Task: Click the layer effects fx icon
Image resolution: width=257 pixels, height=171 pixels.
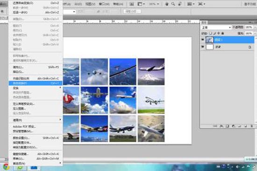Action: pyautogui.click(x=221, y=126)
